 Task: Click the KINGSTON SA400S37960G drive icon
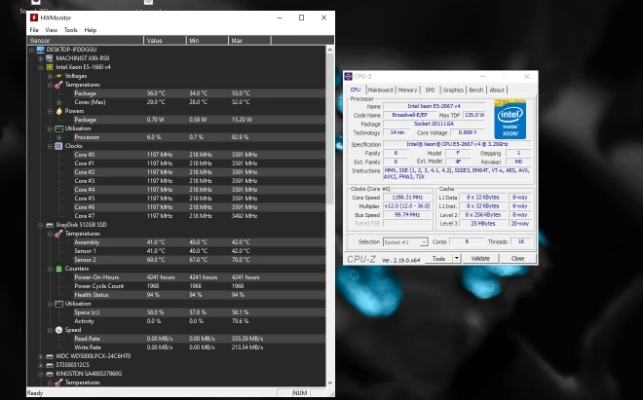[x=50, y=374]
